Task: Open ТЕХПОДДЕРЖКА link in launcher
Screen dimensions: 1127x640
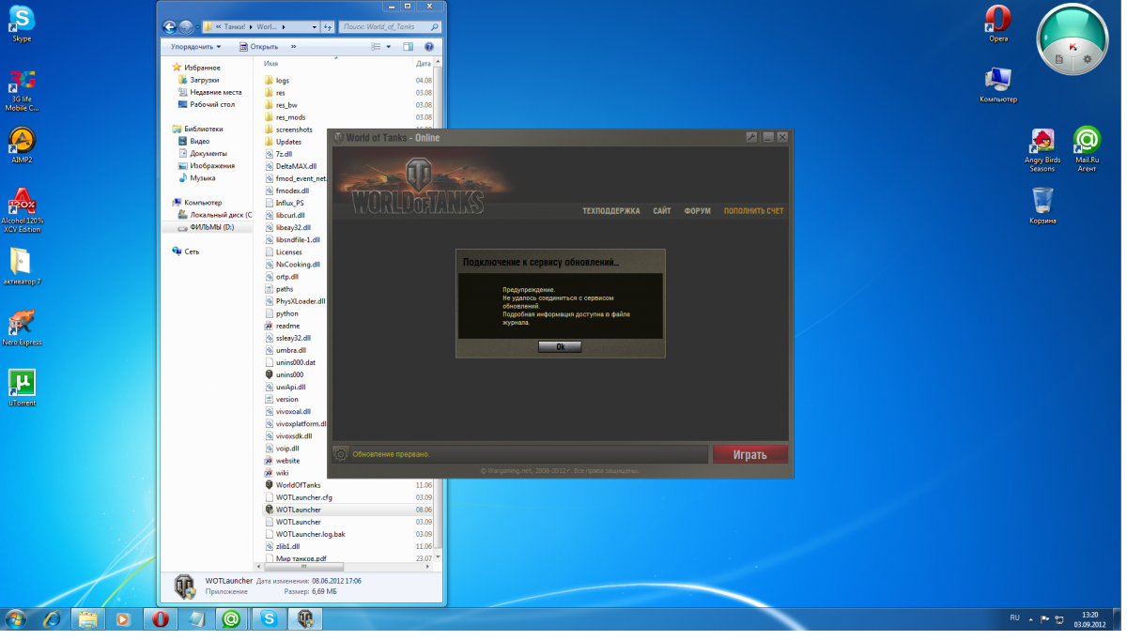Action: 610,211
